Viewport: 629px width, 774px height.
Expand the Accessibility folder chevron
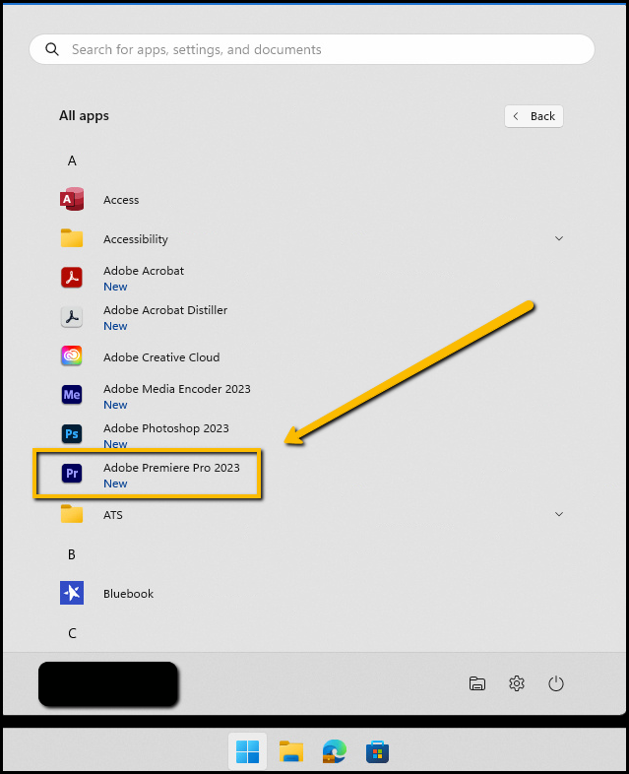(559, 238)
